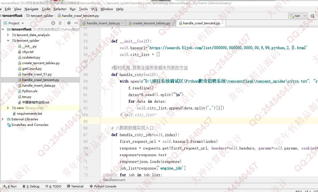Expand the tencent_data_analysis folder
Viewport: 318px width, 192px height.
(8, 35)
